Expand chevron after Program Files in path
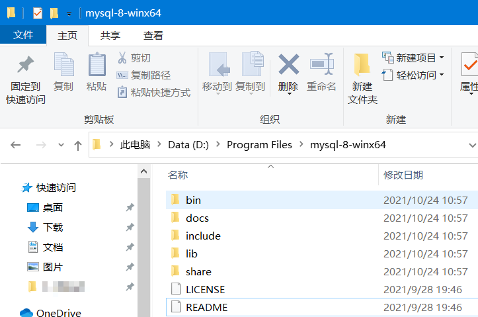Screen dimensions: 478x317 point(301,145)
